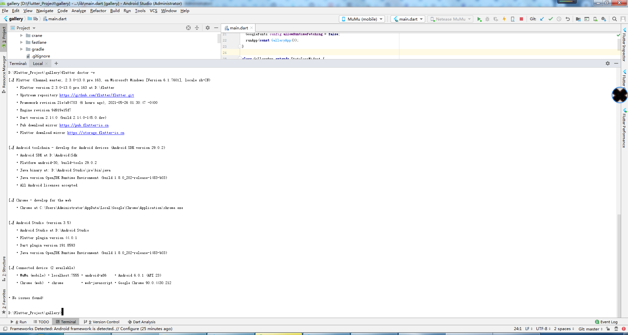
Task: Trigger Flutter hot reload with lightning icon
Action: click(x=504, y=19)
